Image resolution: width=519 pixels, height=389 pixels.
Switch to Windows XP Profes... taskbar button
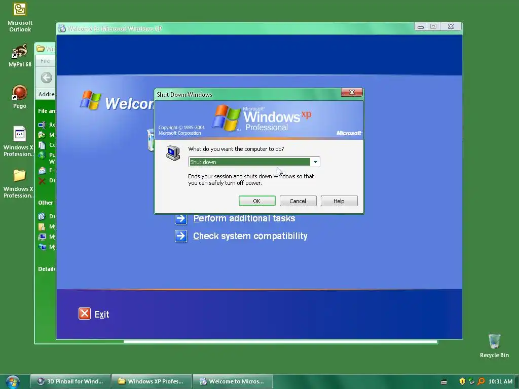[x=151, y=381]
